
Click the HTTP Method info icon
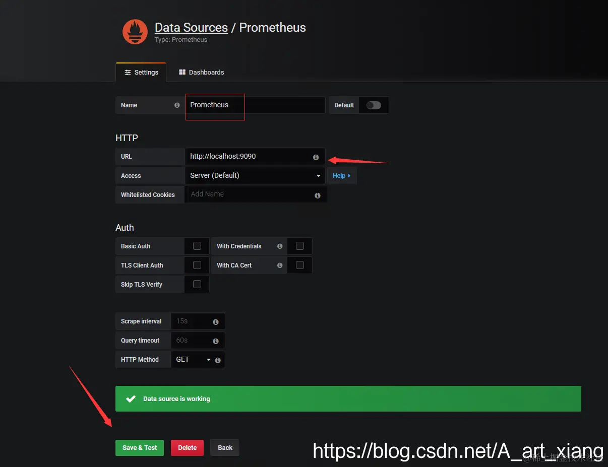pos(218,360)
